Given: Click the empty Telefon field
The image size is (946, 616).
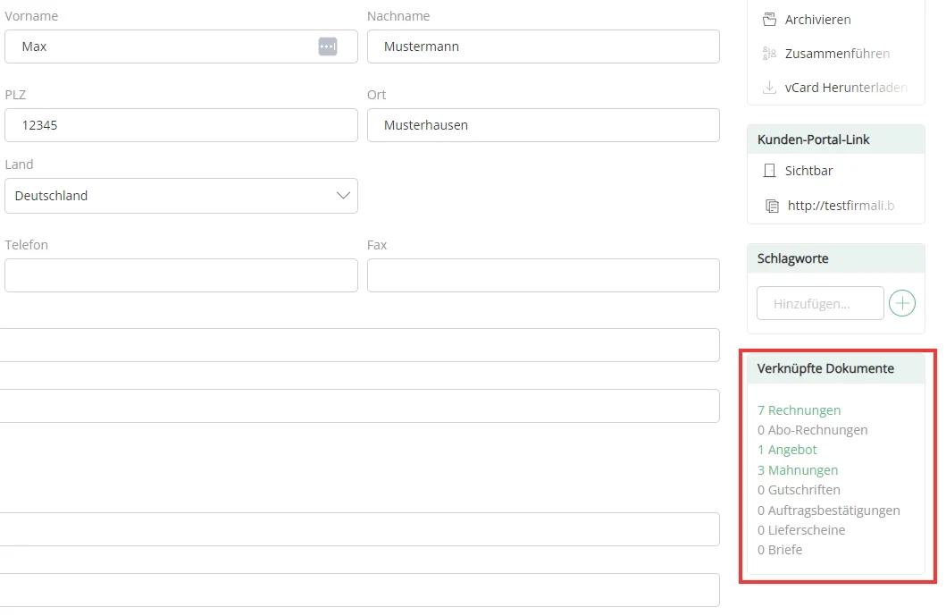Looking at the screenshot, I should pos(181,275).
